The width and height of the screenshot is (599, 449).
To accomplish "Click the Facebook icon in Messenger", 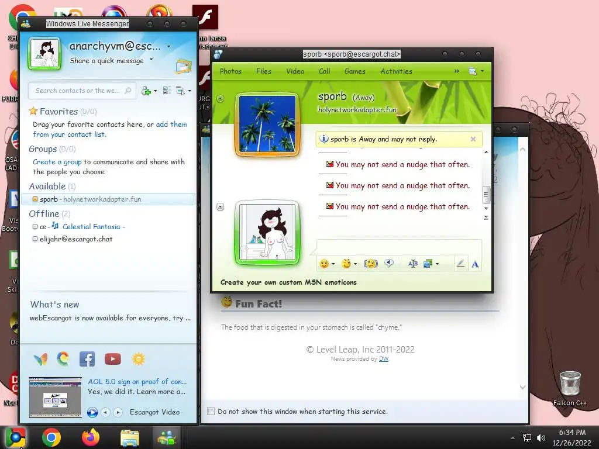I will coord(87,359).
